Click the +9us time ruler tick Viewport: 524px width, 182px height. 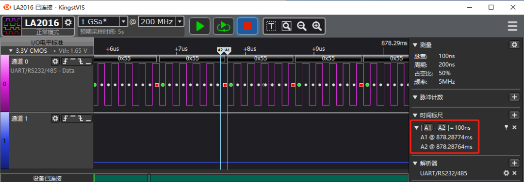pyautogui.click(x=318, y=49)
